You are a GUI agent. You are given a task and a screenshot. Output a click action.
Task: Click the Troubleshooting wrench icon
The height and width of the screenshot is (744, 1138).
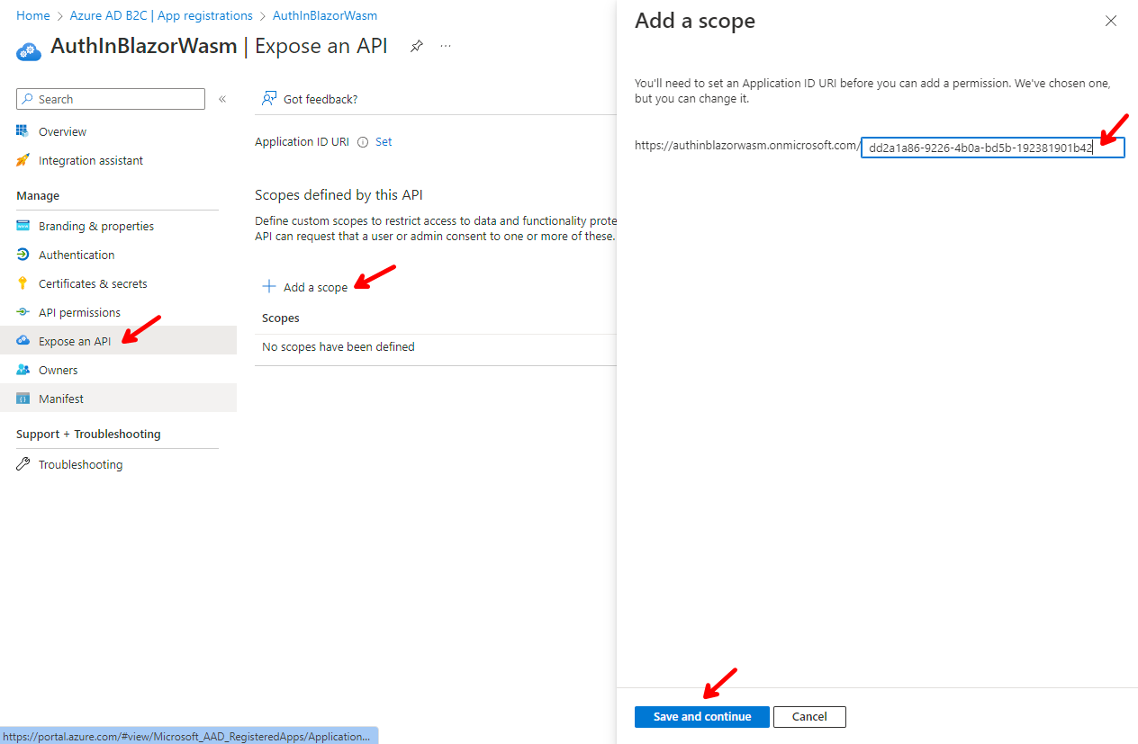coord(23,464)
